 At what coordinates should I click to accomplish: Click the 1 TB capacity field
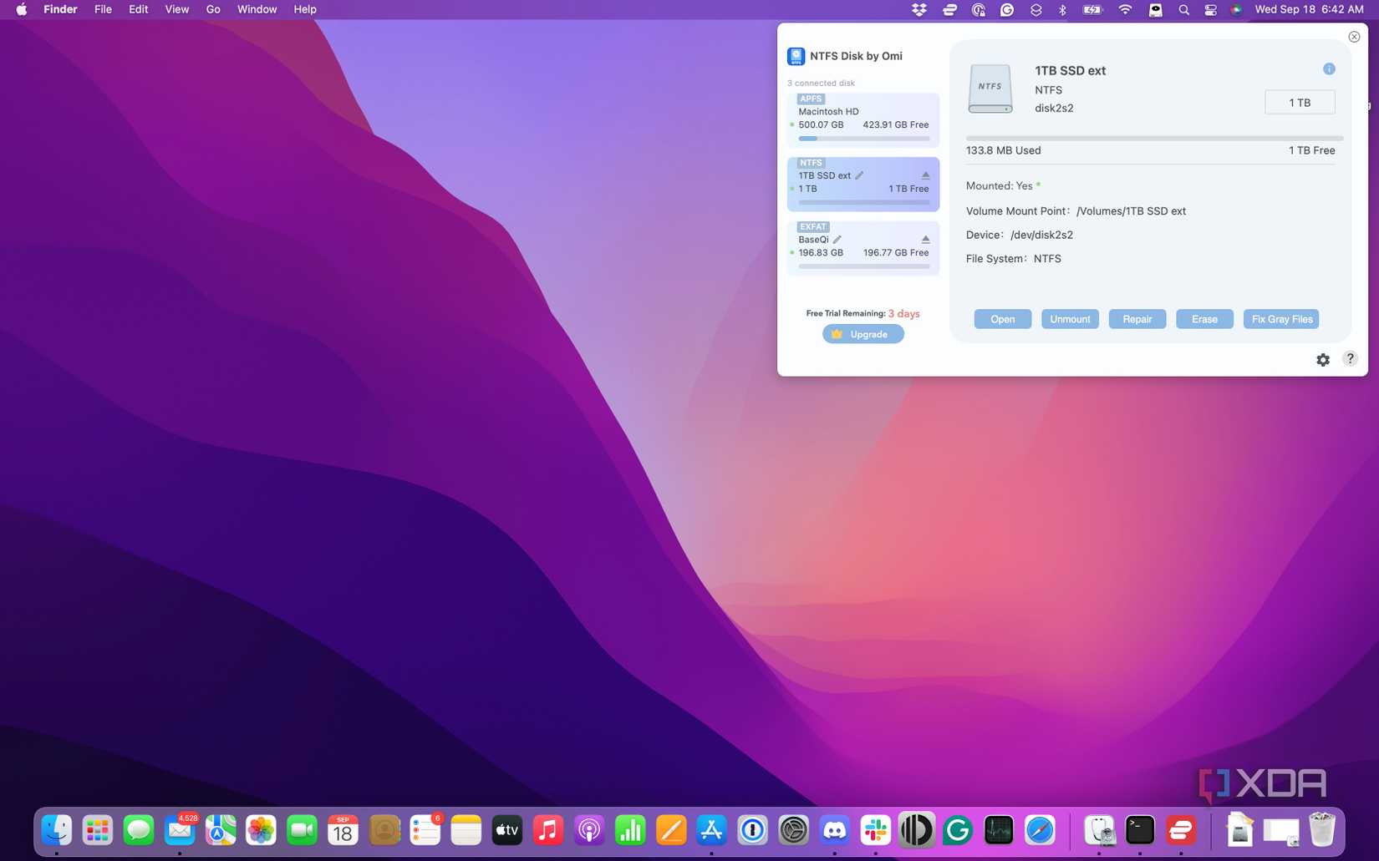click(1300, 103)
